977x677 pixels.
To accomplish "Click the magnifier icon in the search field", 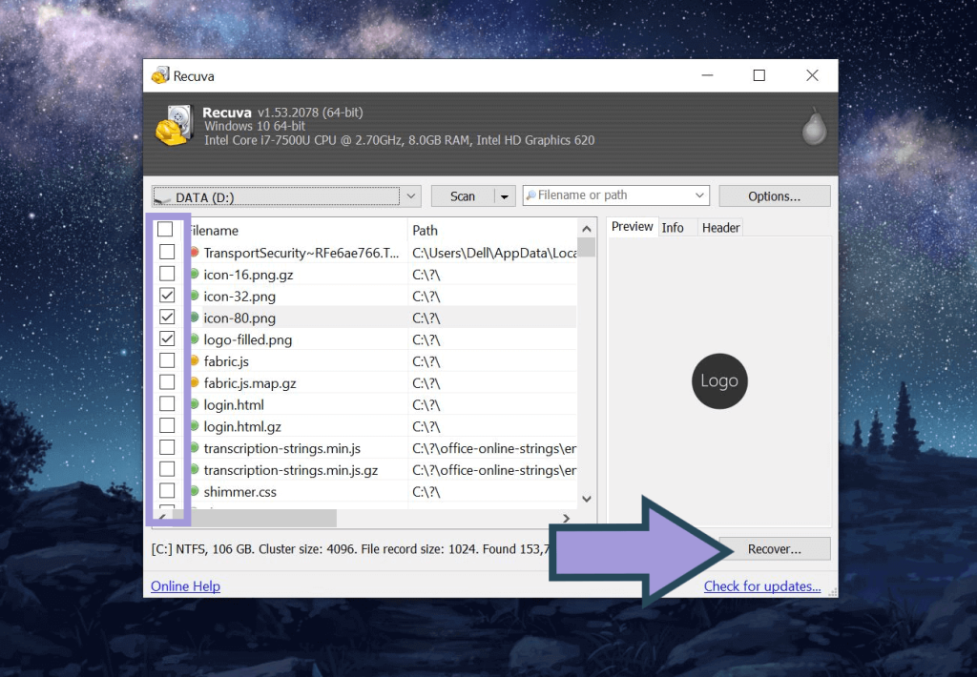I will (x=532, y=195).
